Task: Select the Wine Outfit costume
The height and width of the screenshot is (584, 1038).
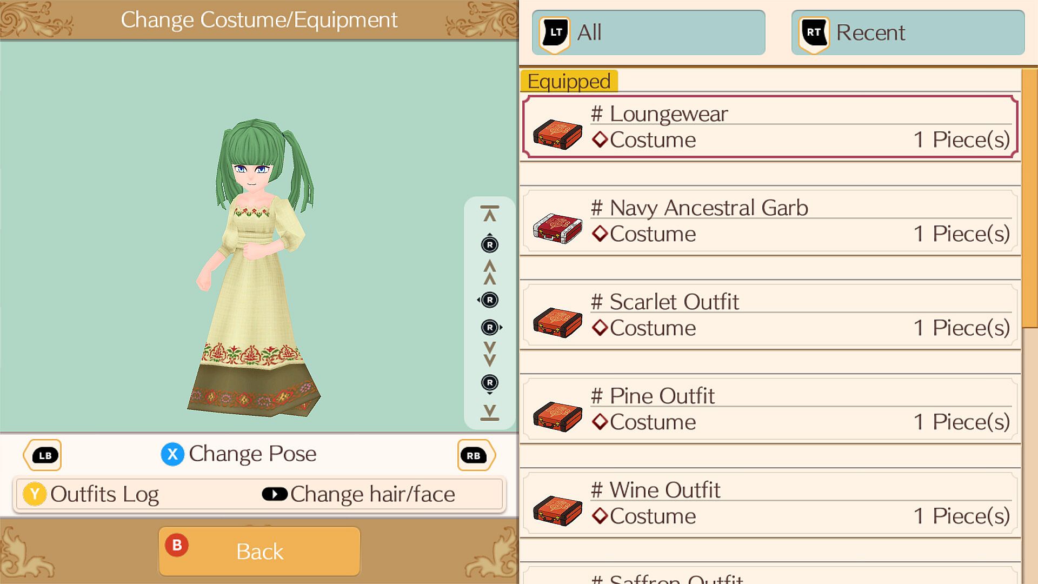Action: pyautogui.click(x=770, y=503)
